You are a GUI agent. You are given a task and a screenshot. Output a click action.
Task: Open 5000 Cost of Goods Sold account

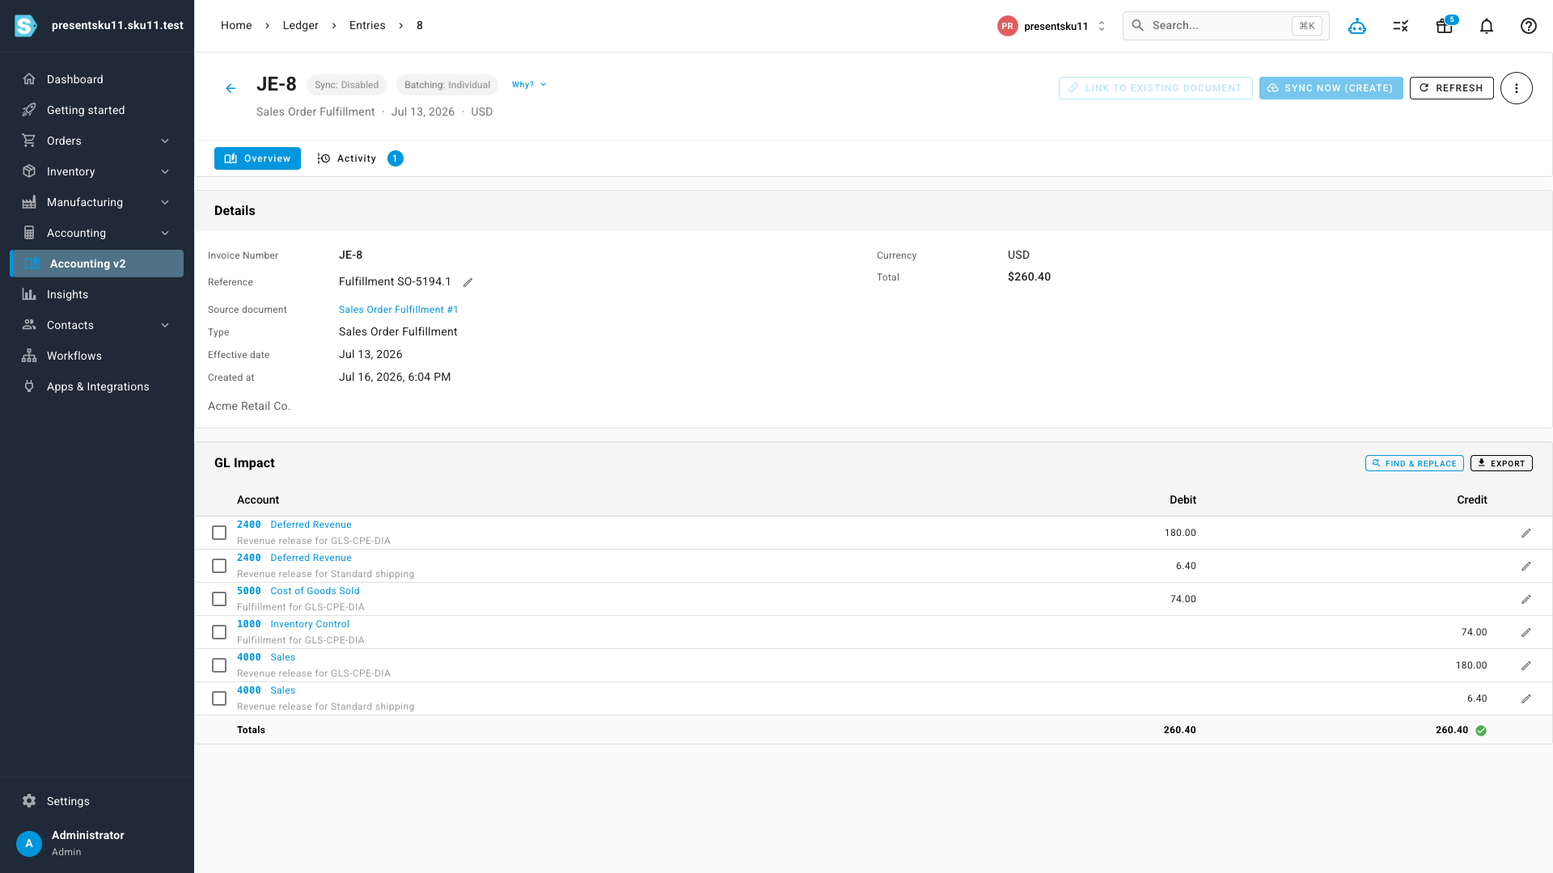pyautogui.click(x=298, y=591)
